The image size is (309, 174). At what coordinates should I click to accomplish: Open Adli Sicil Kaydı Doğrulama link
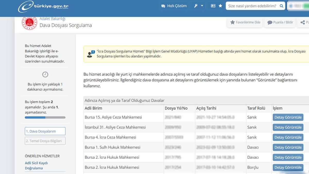click(x=37, y=165)
